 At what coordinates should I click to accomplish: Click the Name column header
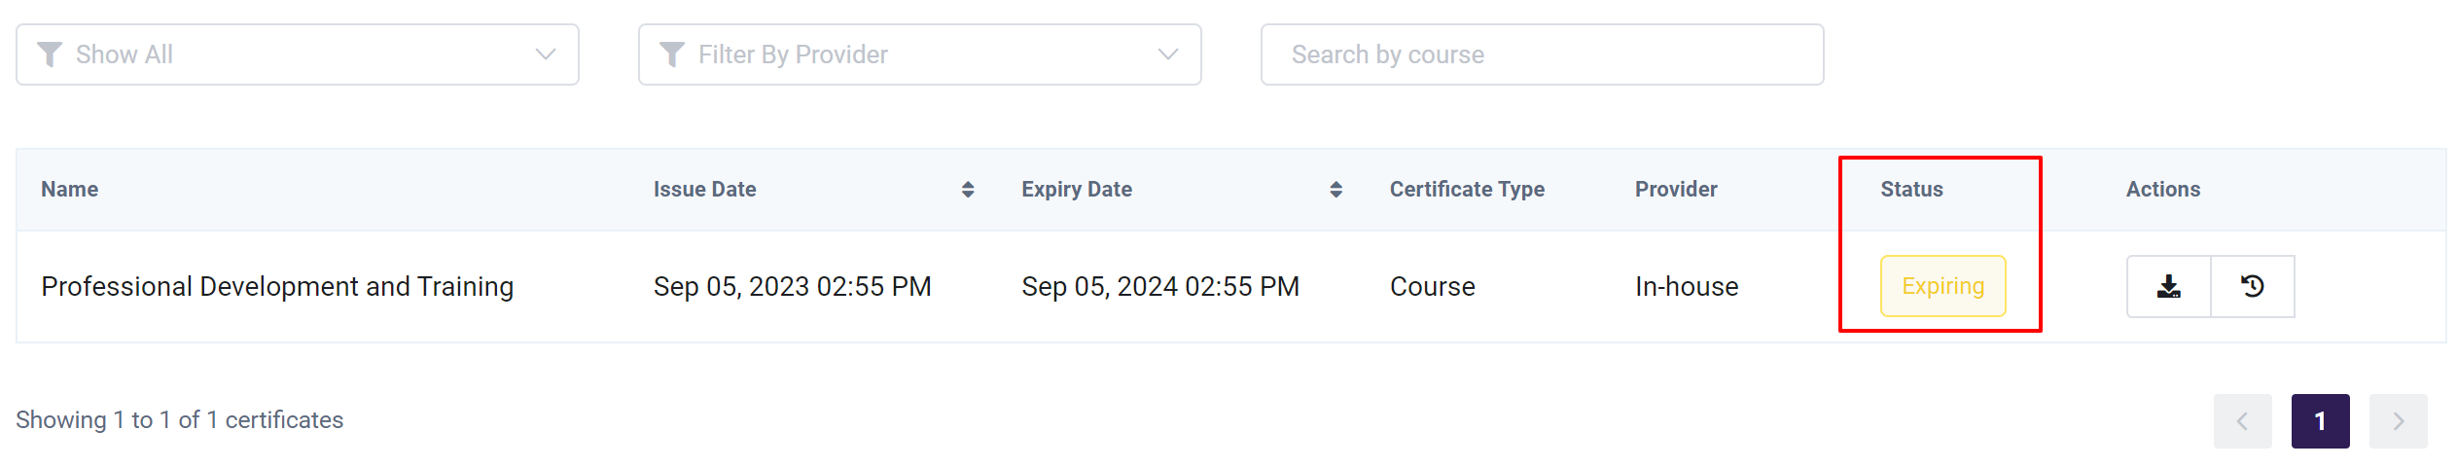[x=70, y=190]
